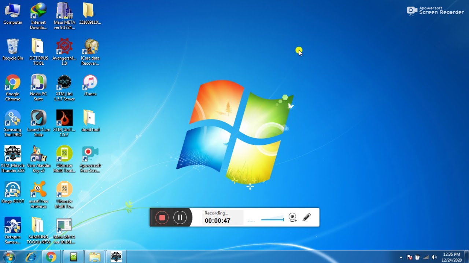The width and height of the screenshot is (469, 263).
Task: Open Internet Download Manager shortcut
Action: pos(38,16)
